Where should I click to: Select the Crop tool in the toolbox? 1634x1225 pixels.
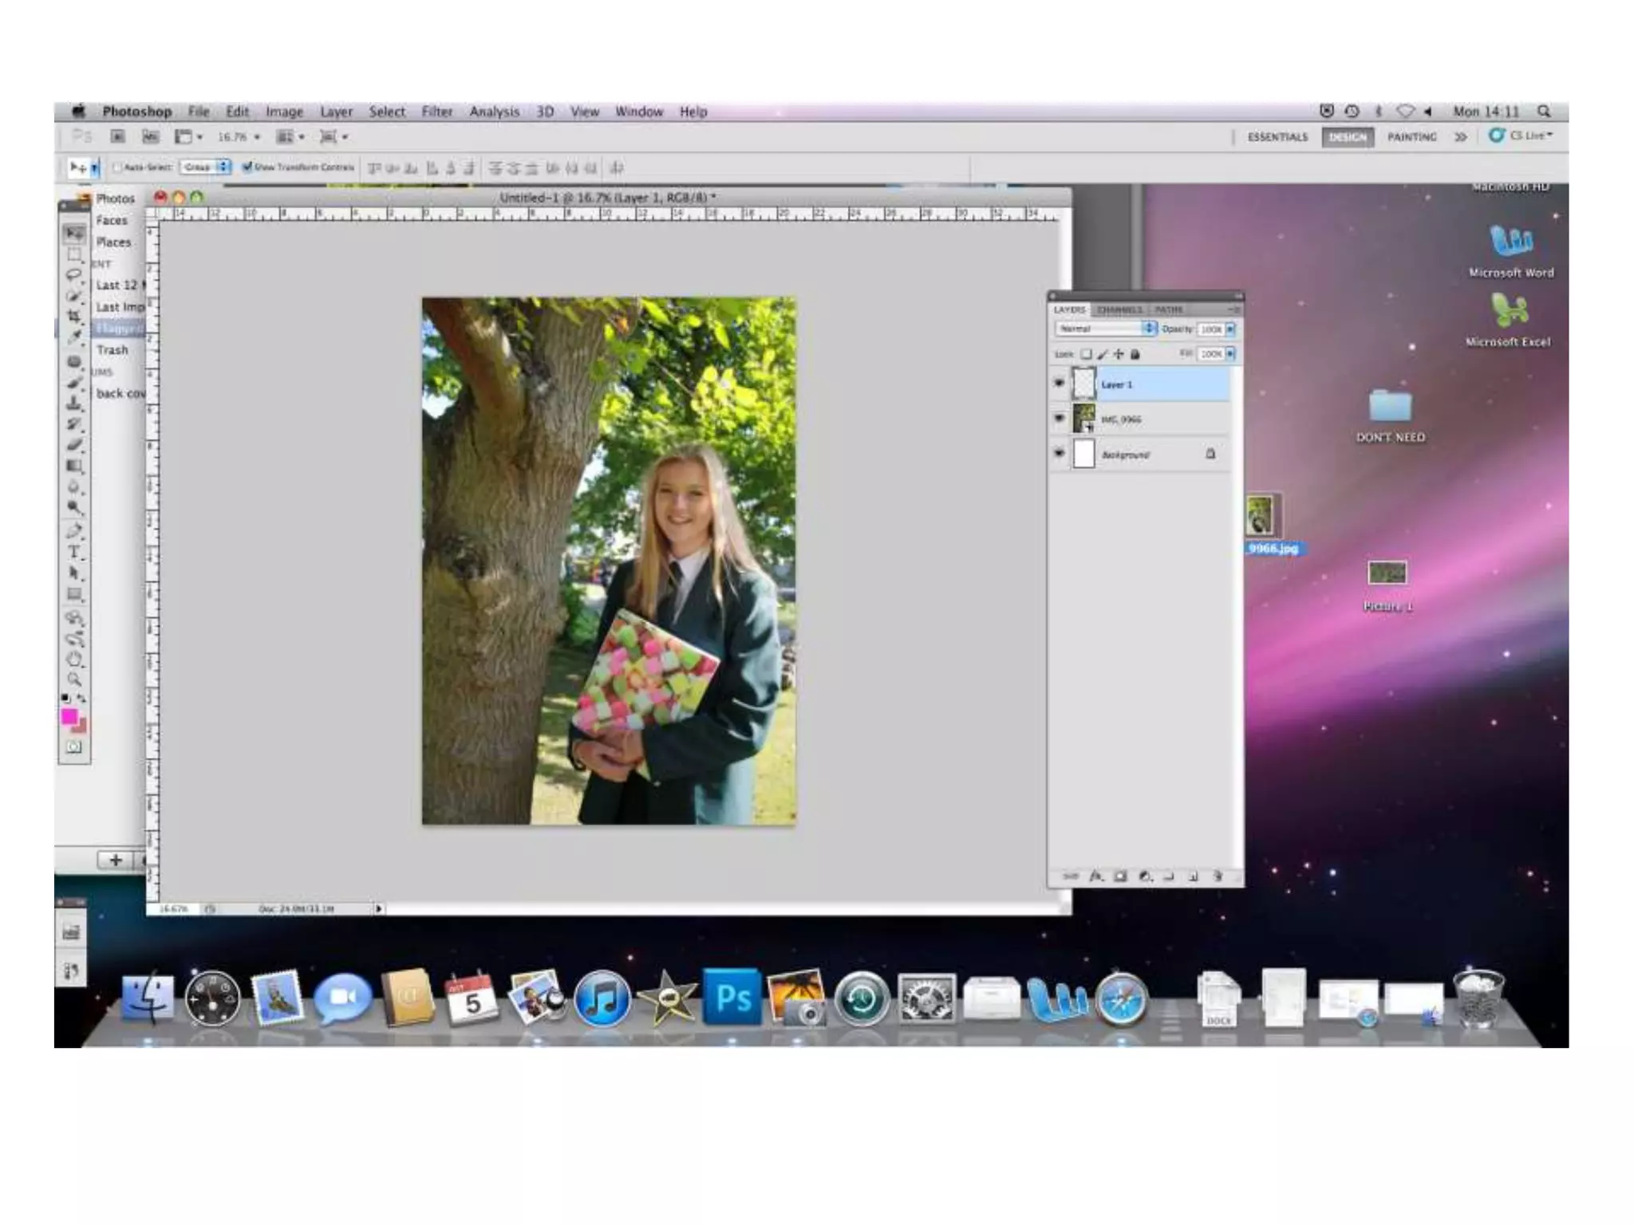(74, 317)
